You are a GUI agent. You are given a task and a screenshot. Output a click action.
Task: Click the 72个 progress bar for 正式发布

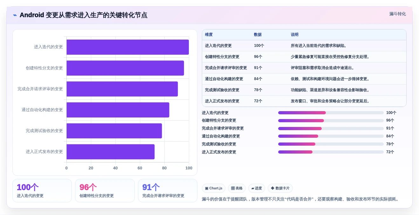pyautogui.click(x=331, y=152)
